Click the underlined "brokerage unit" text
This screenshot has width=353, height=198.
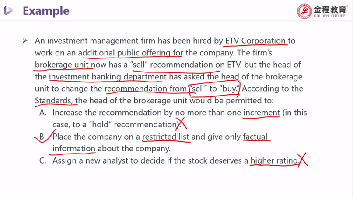click(62, 65)
